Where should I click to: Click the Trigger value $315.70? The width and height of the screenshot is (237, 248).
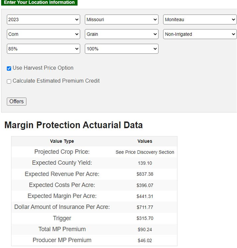[145, 218]
